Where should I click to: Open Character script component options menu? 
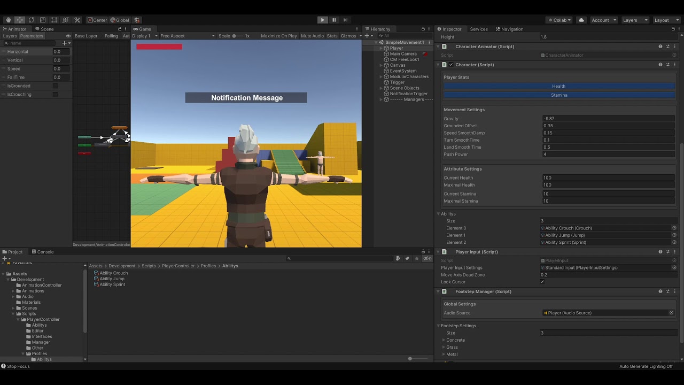[x=674, y=65]
